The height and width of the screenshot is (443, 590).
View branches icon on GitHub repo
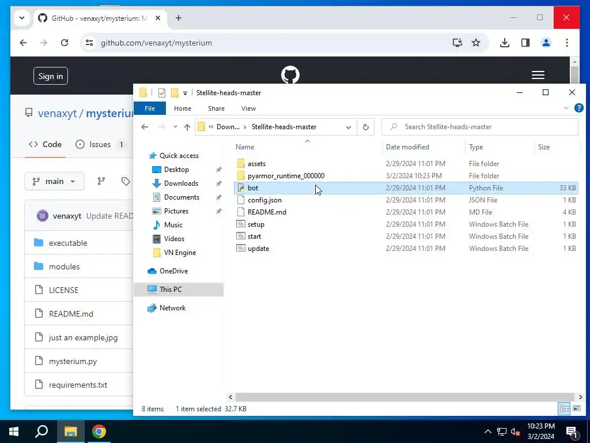click(x=101, y=182)
